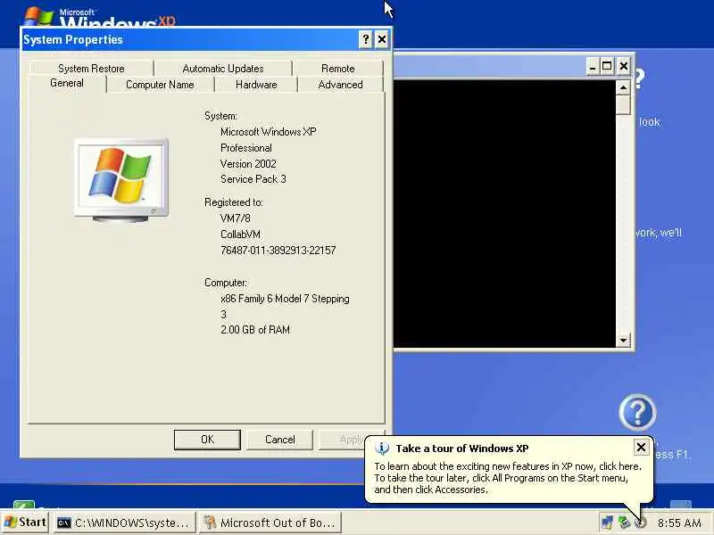The image size is (714, 535).
Task: Click the info icon in tour balloon
Action: point(382,449)
